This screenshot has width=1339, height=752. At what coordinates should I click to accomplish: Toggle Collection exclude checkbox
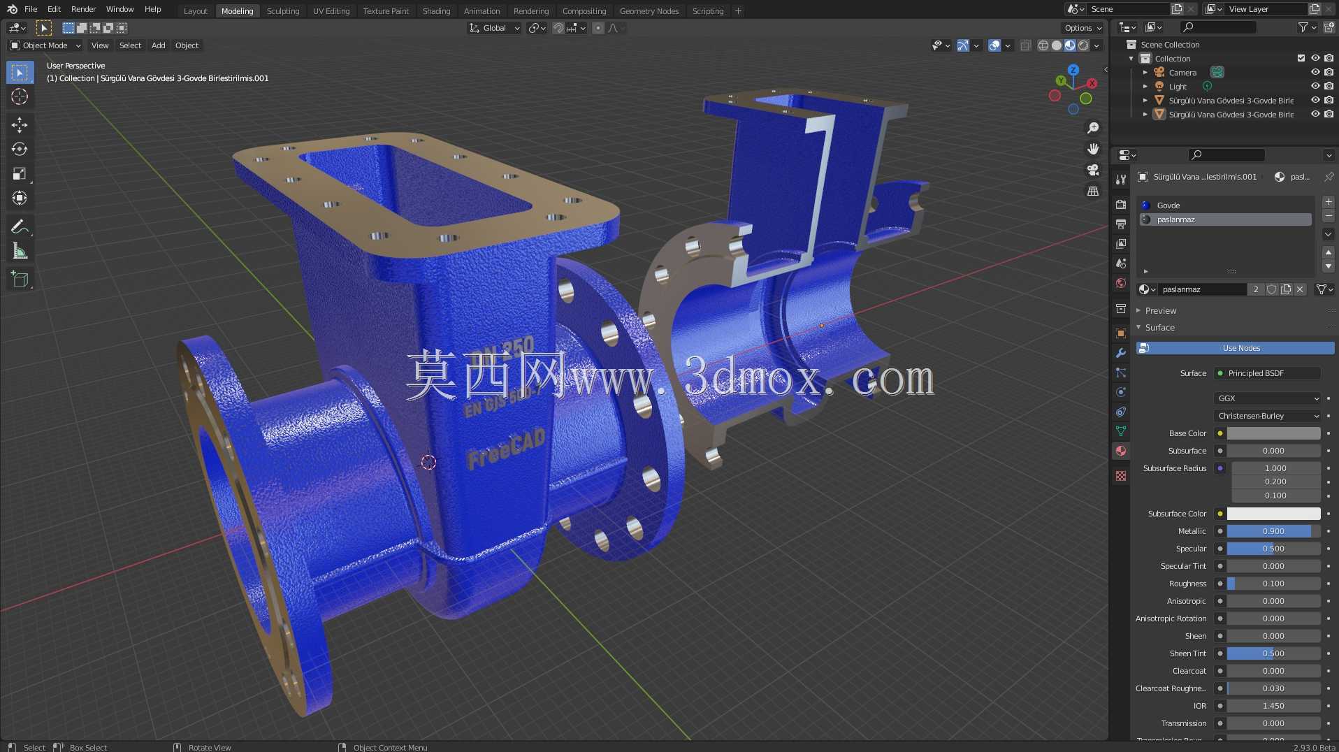[1301, 58]
